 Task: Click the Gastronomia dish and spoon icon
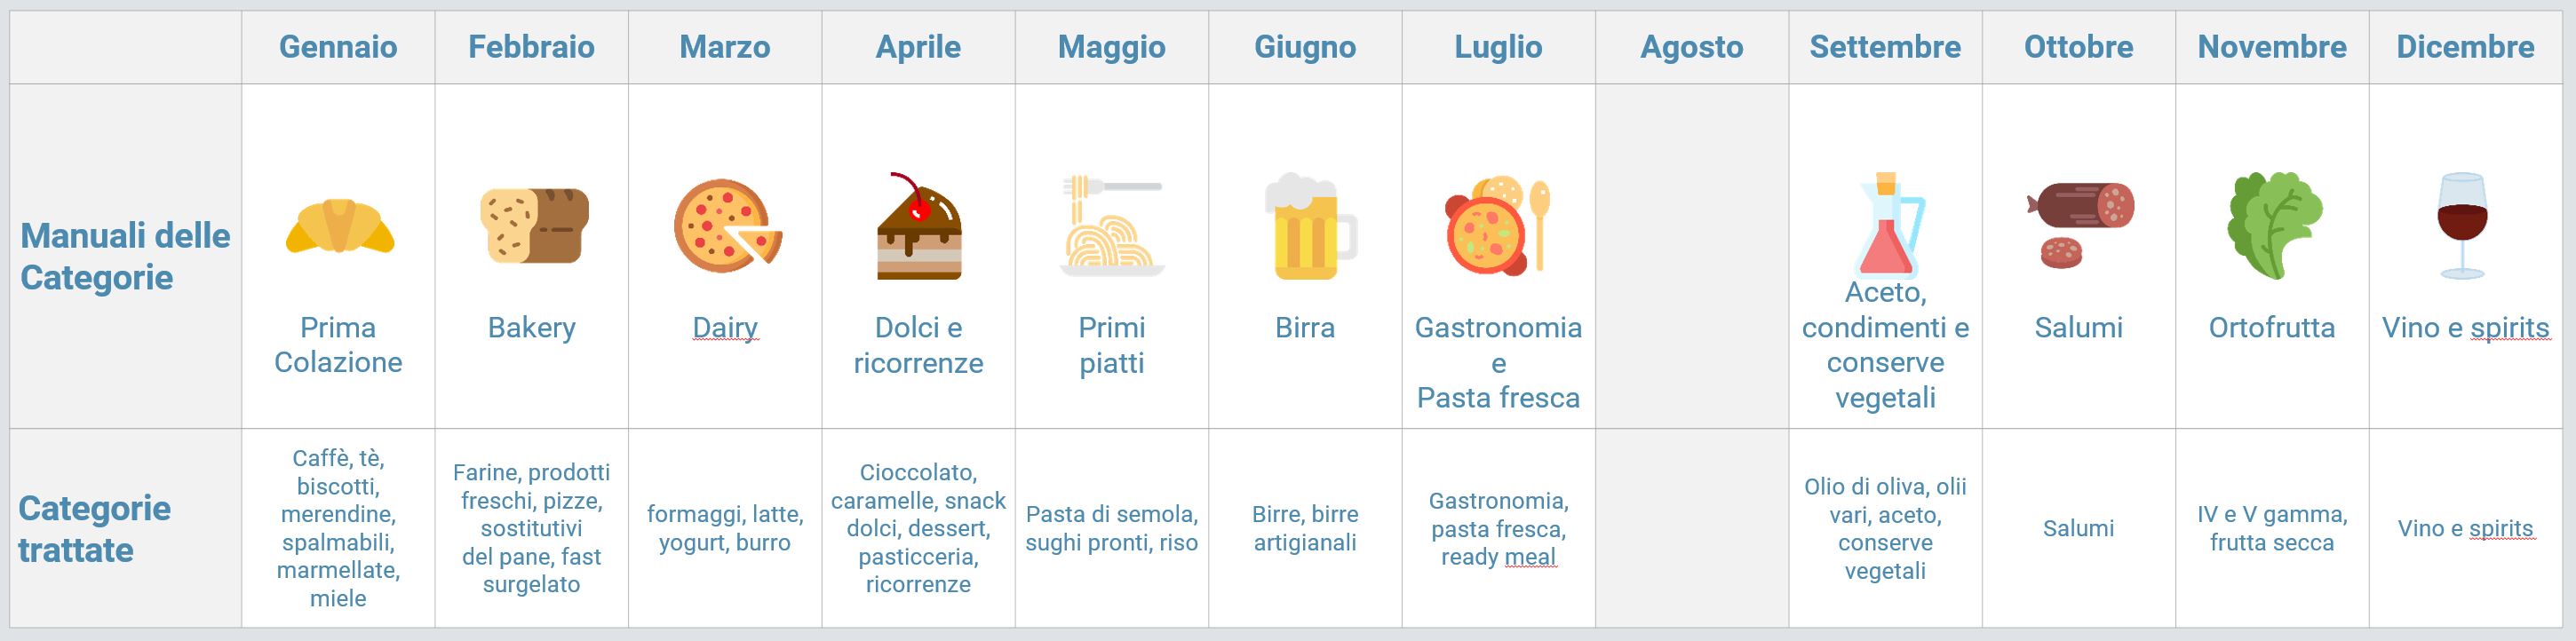[1498, 226]
